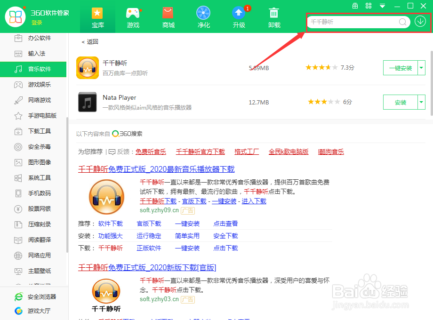
Task: Click the Nata Player app icon
Action: pos(88,102)
